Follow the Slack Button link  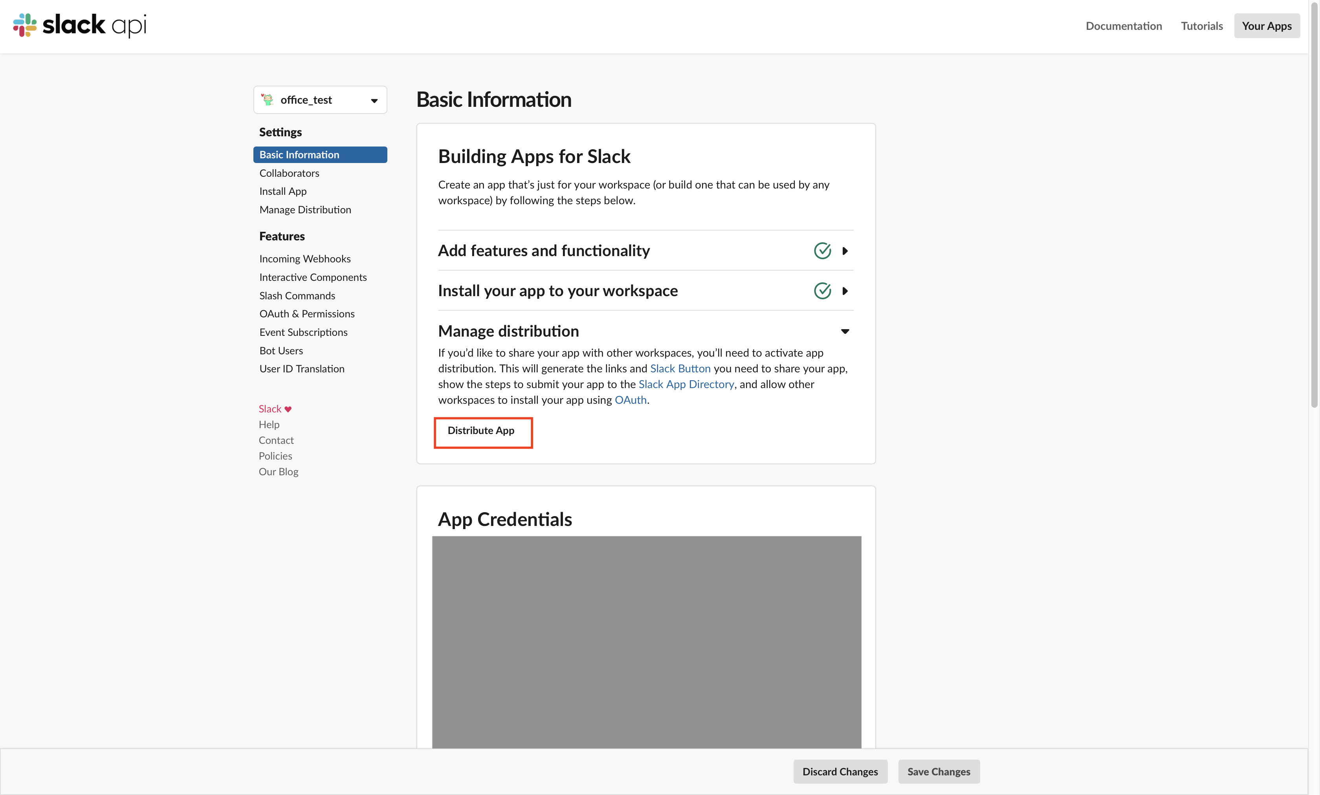tap(680, 368)
